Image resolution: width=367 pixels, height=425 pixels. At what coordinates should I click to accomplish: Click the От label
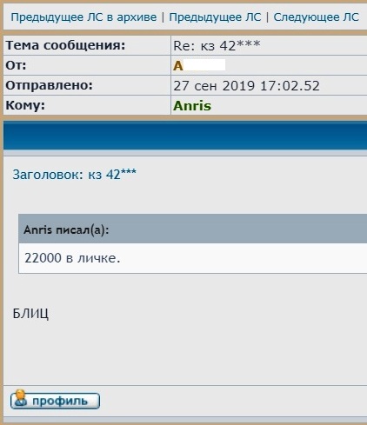16,65
